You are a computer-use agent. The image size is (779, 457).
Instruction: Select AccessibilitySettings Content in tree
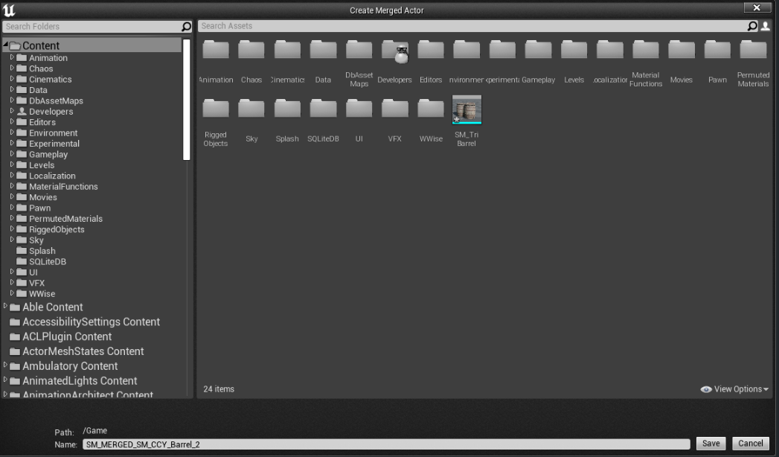click(x=91, y=322)
